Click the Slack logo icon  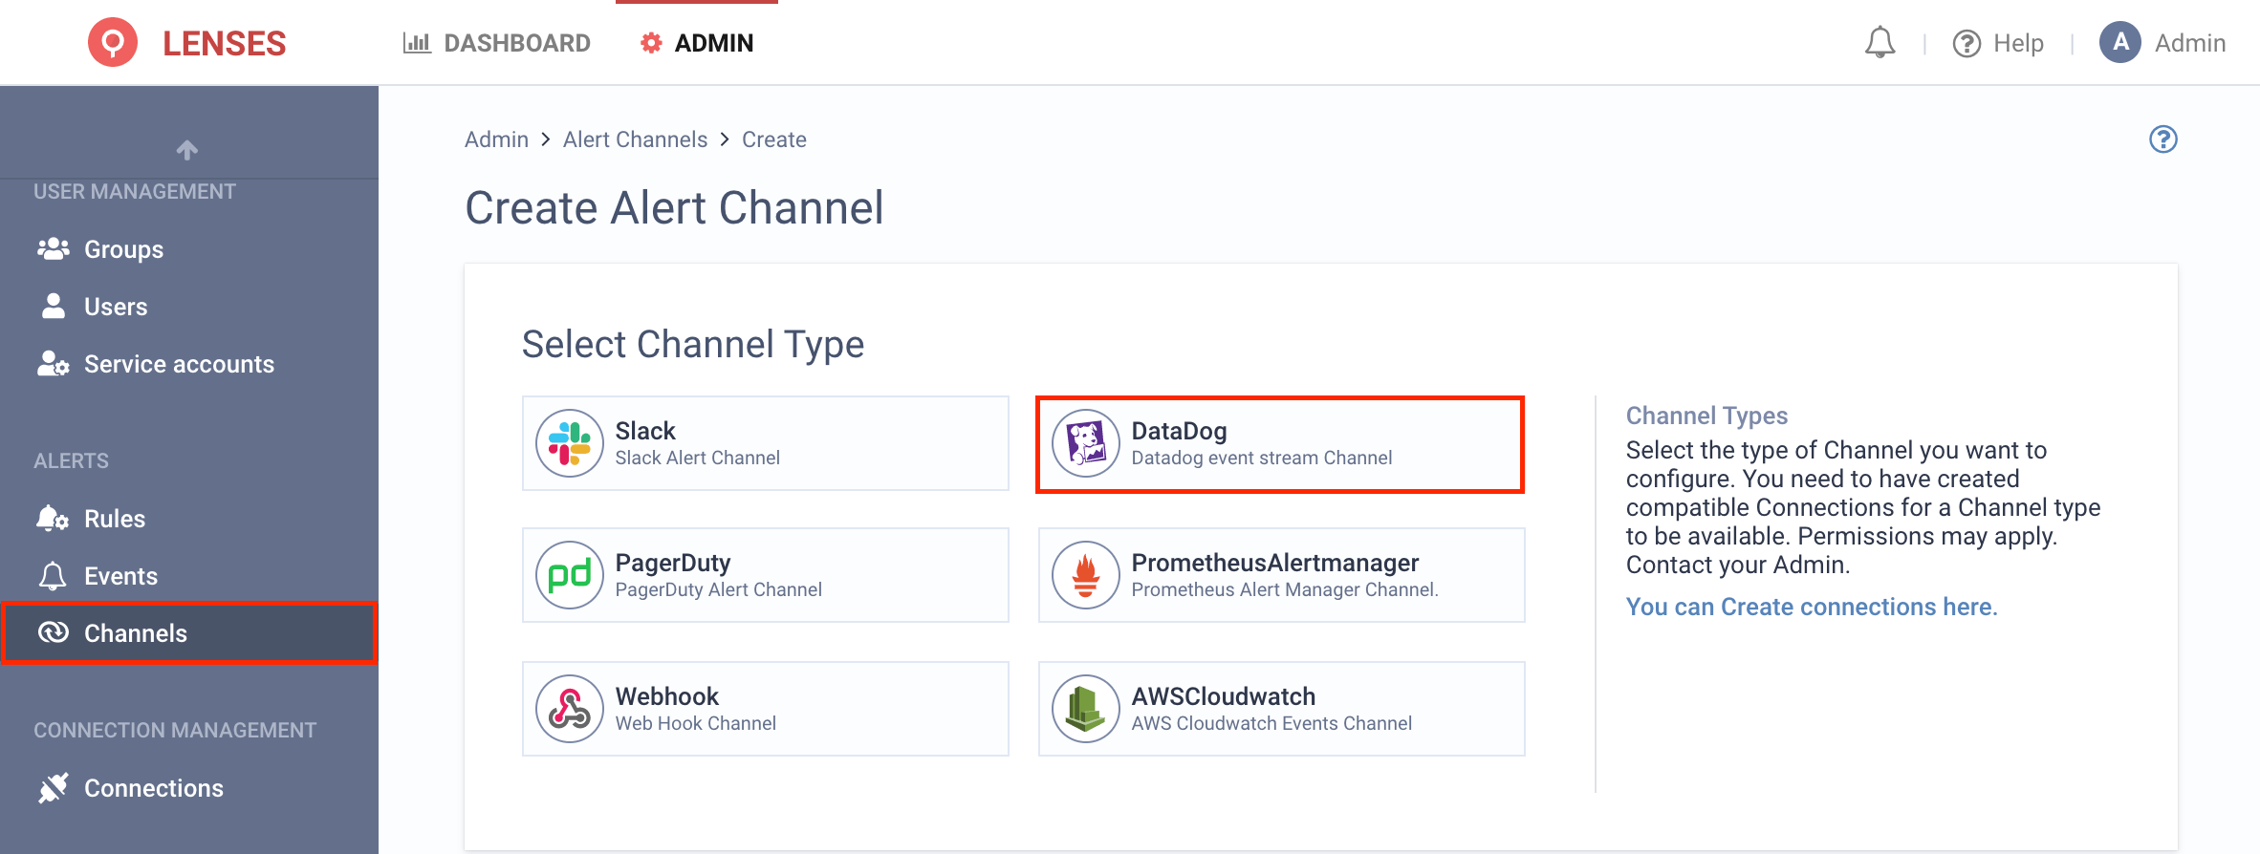click(570, 443)
